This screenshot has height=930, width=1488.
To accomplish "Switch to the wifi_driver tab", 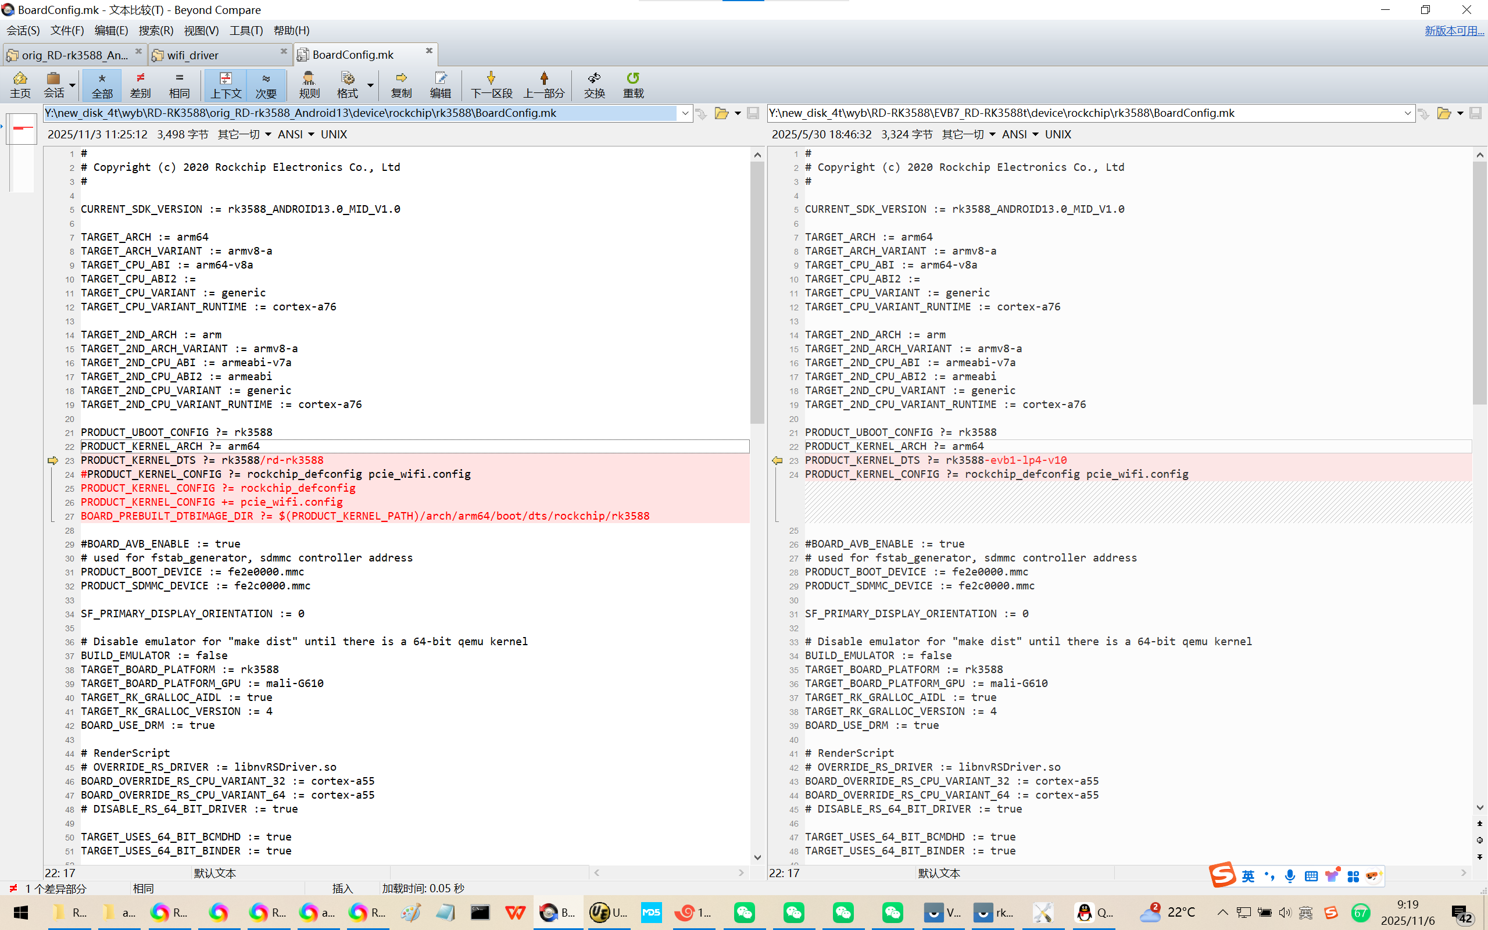I will (x=192, y=55).
